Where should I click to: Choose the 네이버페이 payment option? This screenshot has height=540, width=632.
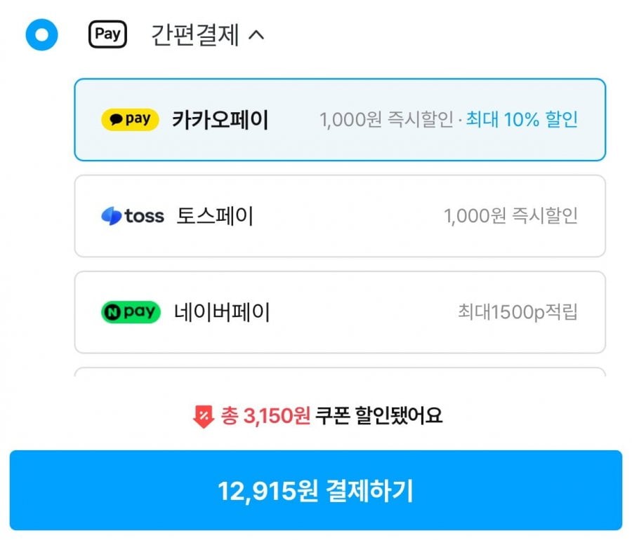[222, 312]
